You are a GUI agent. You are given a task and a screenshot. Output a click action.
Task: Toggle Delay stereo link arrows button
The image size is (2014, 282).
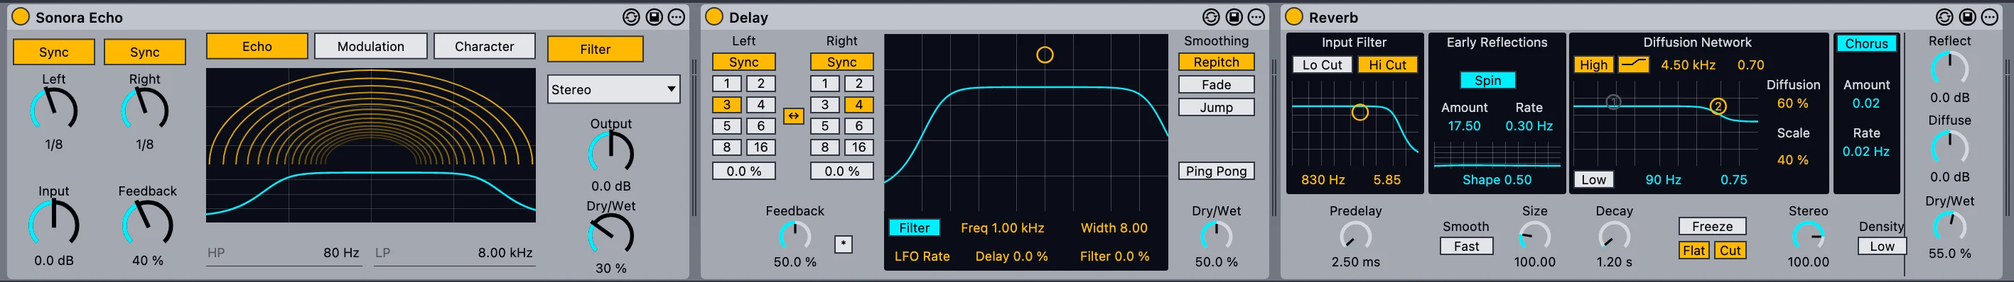pos(793,115)
